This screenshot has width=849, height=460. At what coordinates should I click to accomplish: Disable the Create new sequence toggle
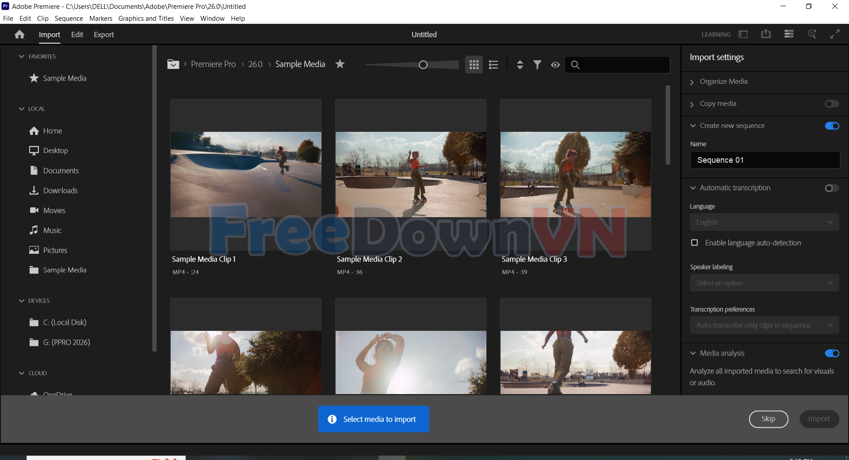pyautogui.click(x=831, y=126)
